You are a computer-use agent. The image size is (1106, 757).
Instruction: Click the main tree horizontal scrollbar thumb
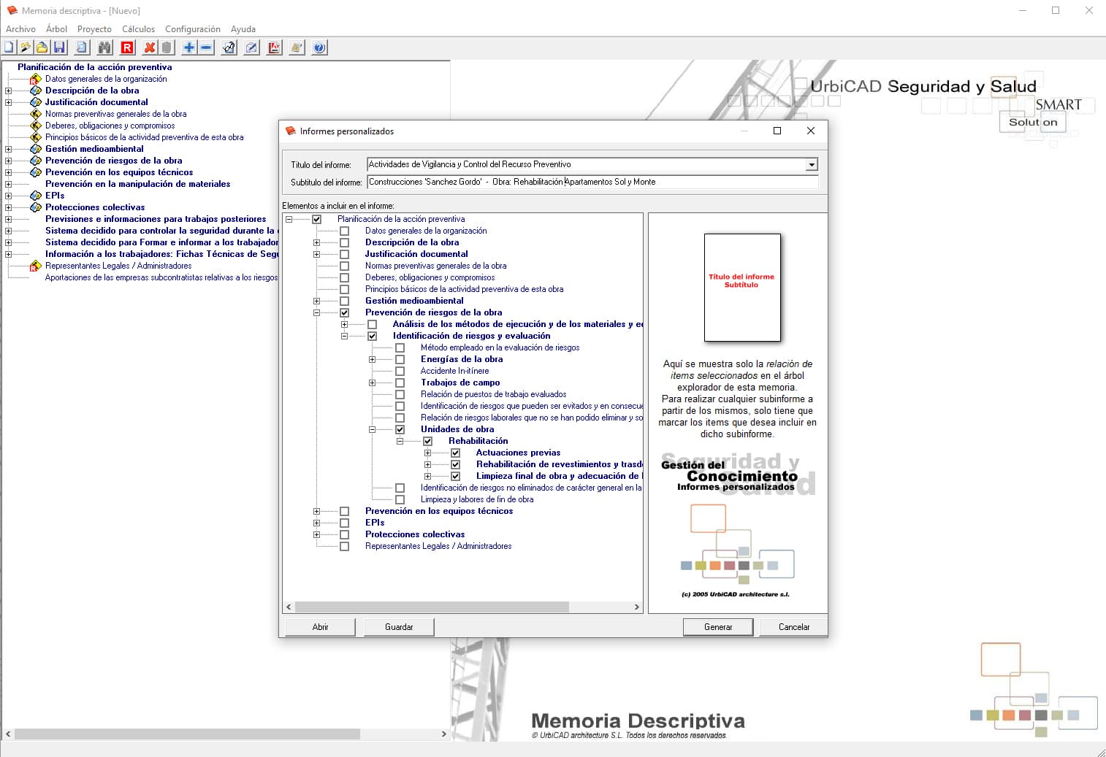[x=188, y=734]
